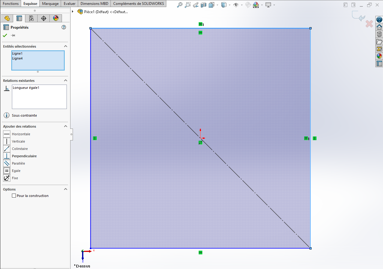
Task: Open the DimXpertManager crosshair tab
Action: coord(44,18)
